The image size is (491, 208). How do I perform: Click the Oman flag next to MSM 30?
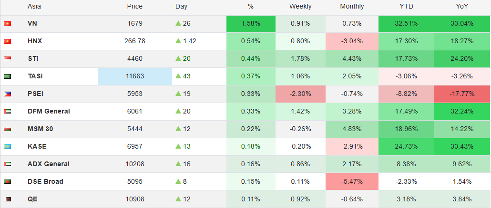click(7, 129)
